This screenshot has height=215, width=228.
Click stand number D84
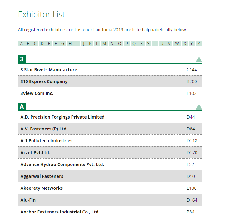coord(191,129)
